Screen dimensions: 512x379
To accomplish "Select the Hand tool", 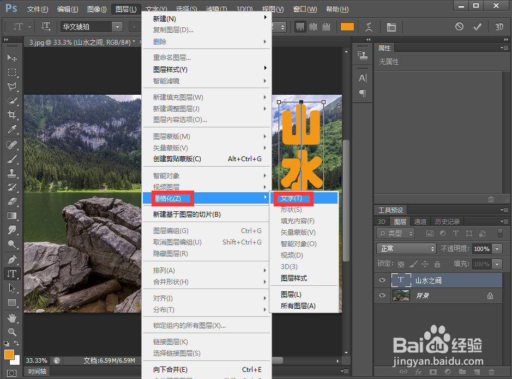I will (12, 317).
